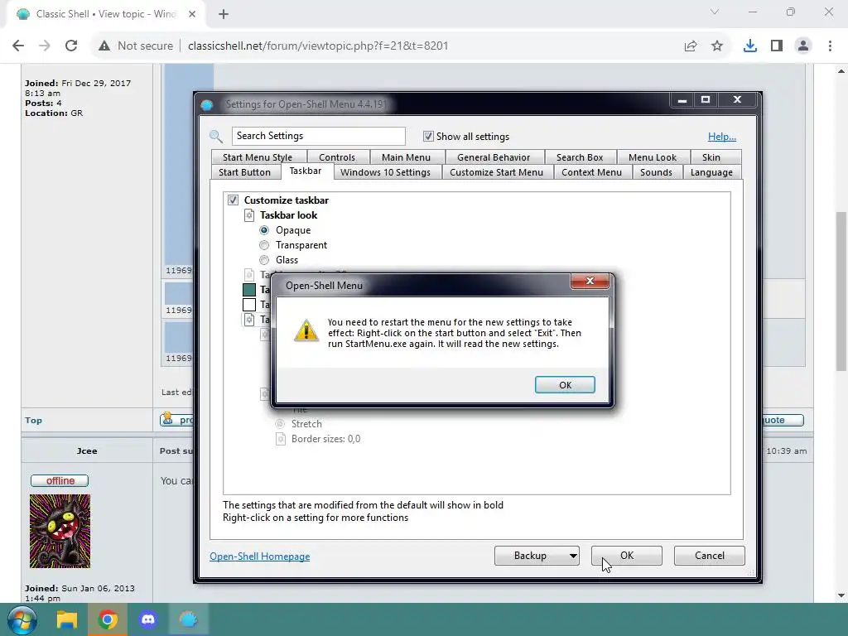Close the Classic Shell browser tab
Screen dimensions: 848x636
[x=192, y=14]
